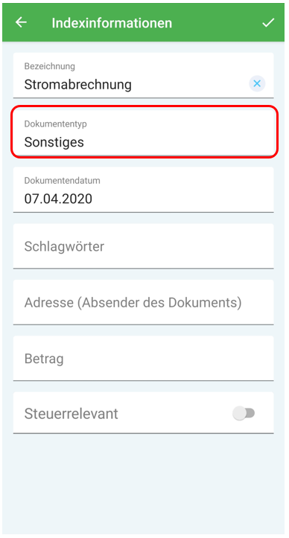289x538 pixels.
Task: Click the green header bar between title and checkmark
Action: (x=217, y=23)
